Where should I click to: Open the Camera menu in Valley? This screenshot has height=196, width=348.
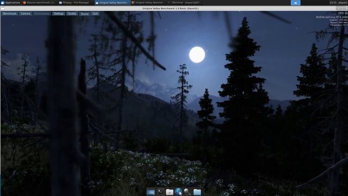pyautogui.click(x=26, y=14)
